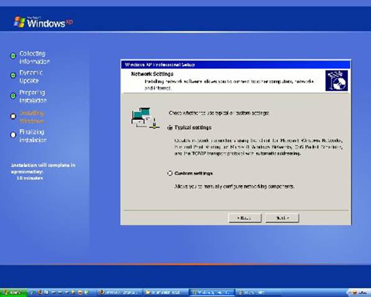Image resolution: width=371 pixels, height=297 pixels.
Task: Open the Start menu
Action: [x=13, y=293]
